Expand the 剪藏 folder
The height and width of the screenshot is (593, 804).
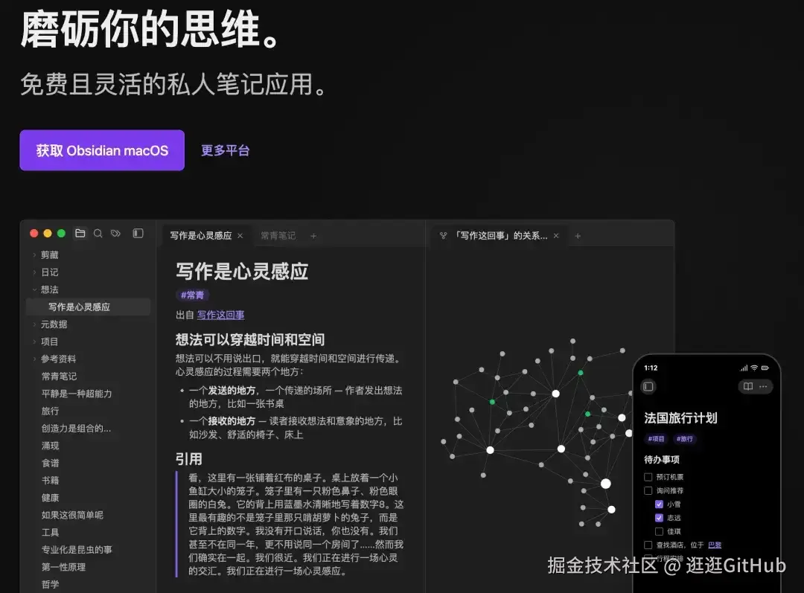pos(34,254)
